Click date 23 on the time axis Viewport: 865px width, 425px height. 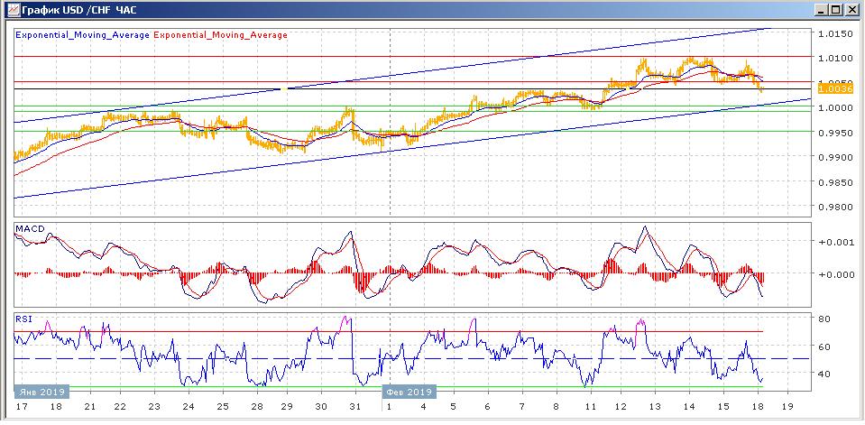[x=154, y=407]
